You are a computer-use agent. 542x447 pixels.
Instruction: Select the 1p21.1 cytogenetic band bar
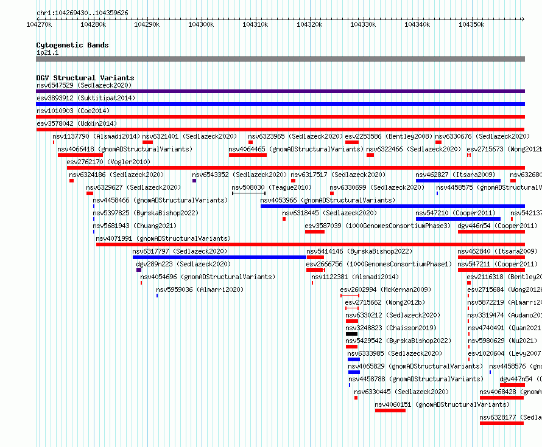(280, 59)
